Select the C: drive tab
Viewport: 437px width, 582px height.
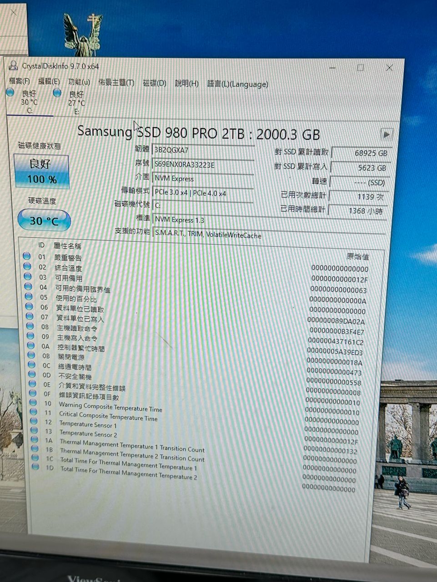(29, 102)
